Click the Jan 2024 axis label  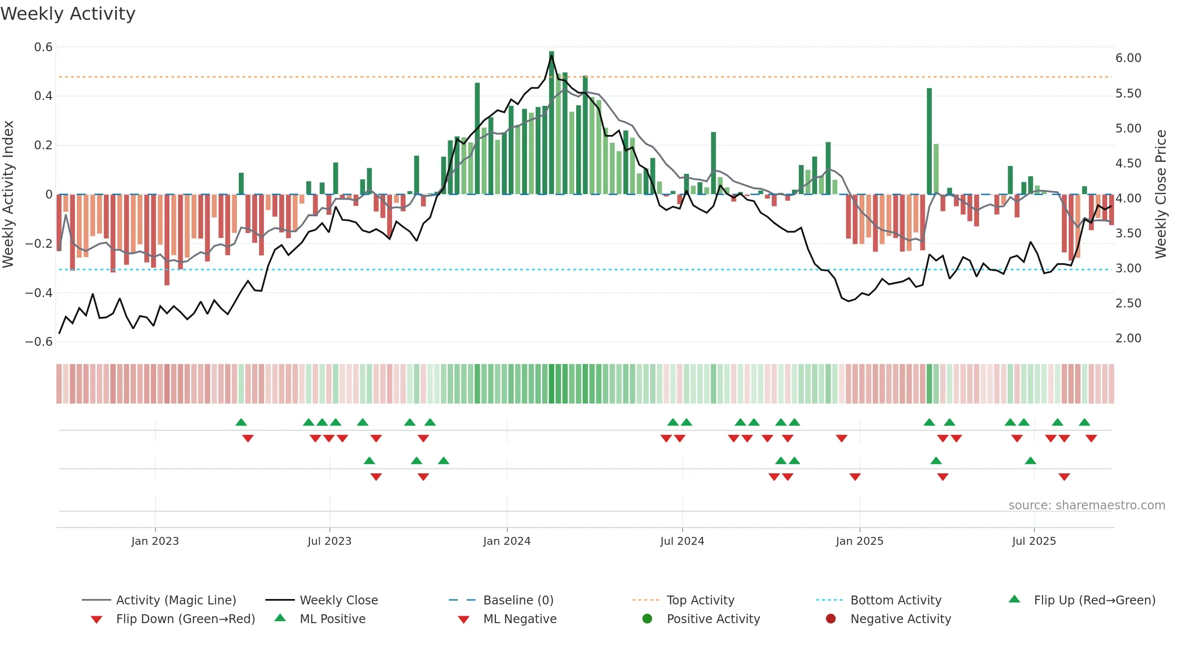[x=507, y=541]
